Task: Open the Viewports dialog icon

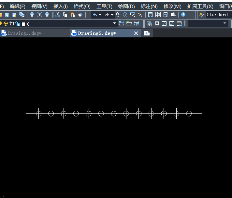Action: (149, 23)
